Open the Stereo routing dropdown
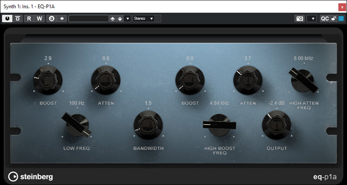The image size is (347, 185). (x=144, y=19)
